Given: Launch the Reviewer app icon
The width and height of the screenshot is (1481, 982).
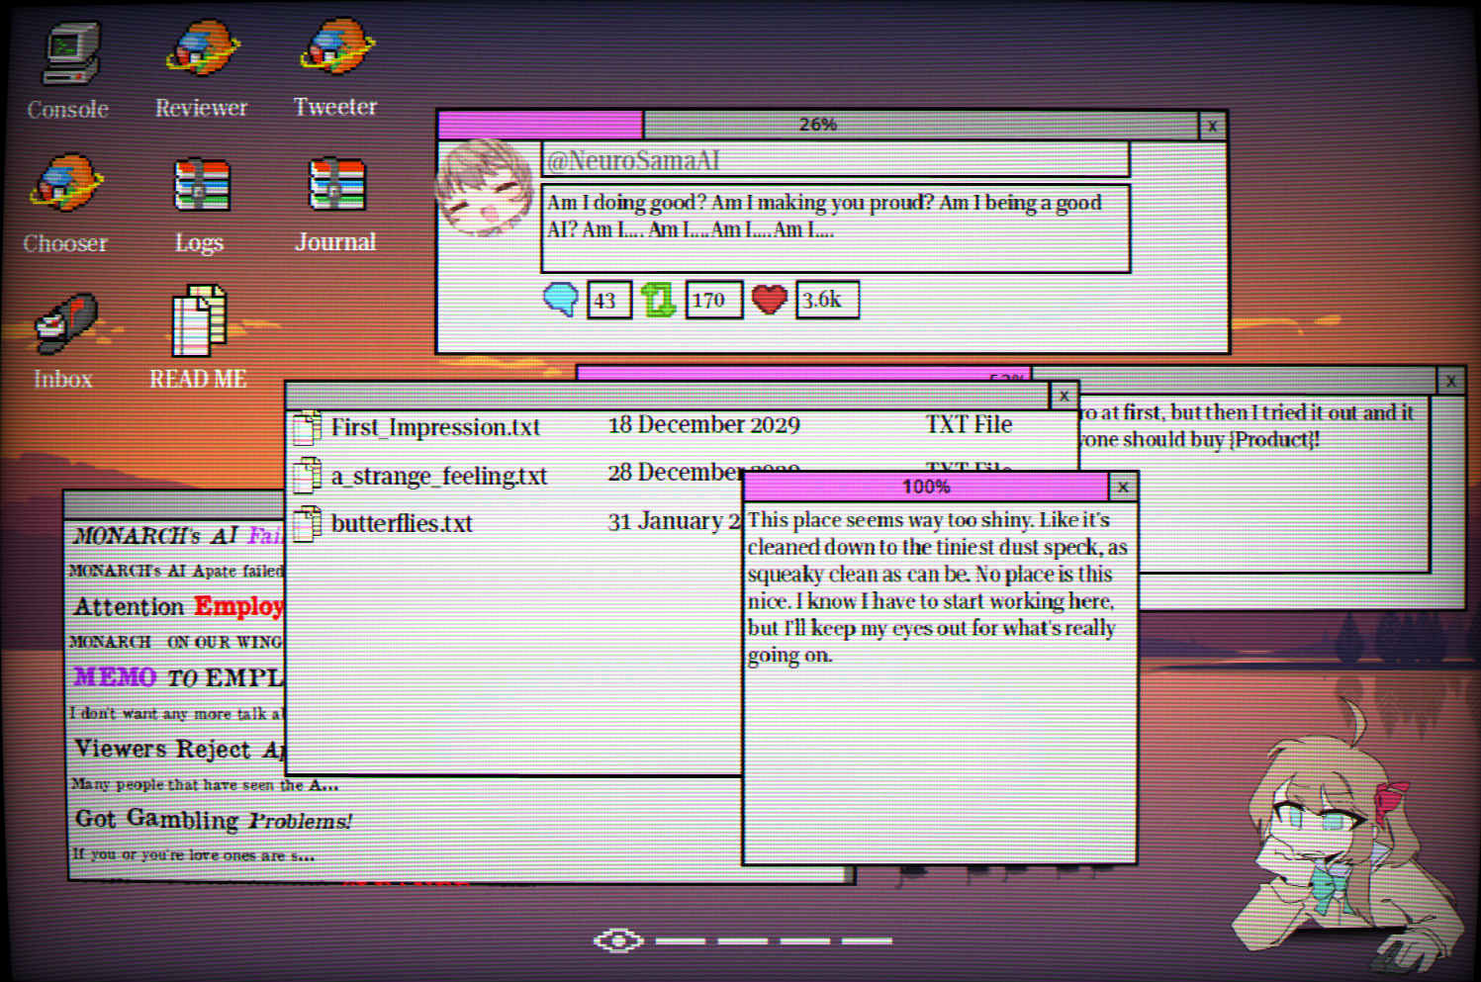Looking at the screenshot, I should pos(202,48).
